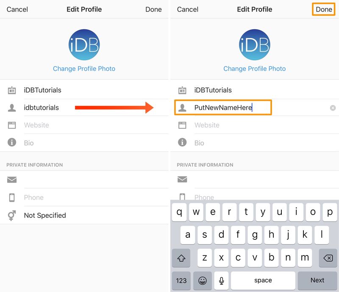The width and height of the screenshot is (339, 292).
Task: Tap the highlighted Done button
Action: coord(324,9)
